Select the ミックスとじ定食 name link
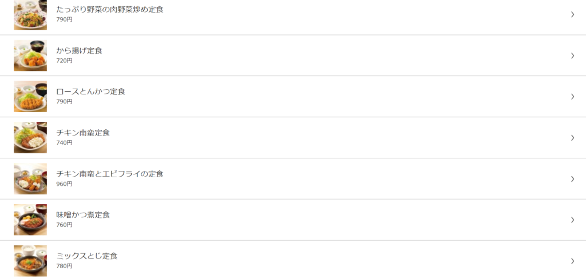Screen dimensions: 586x279 point(87,256)
